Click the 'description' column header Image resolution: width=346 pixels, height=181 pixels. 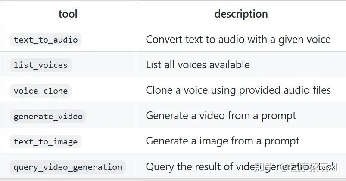point(241,14)
